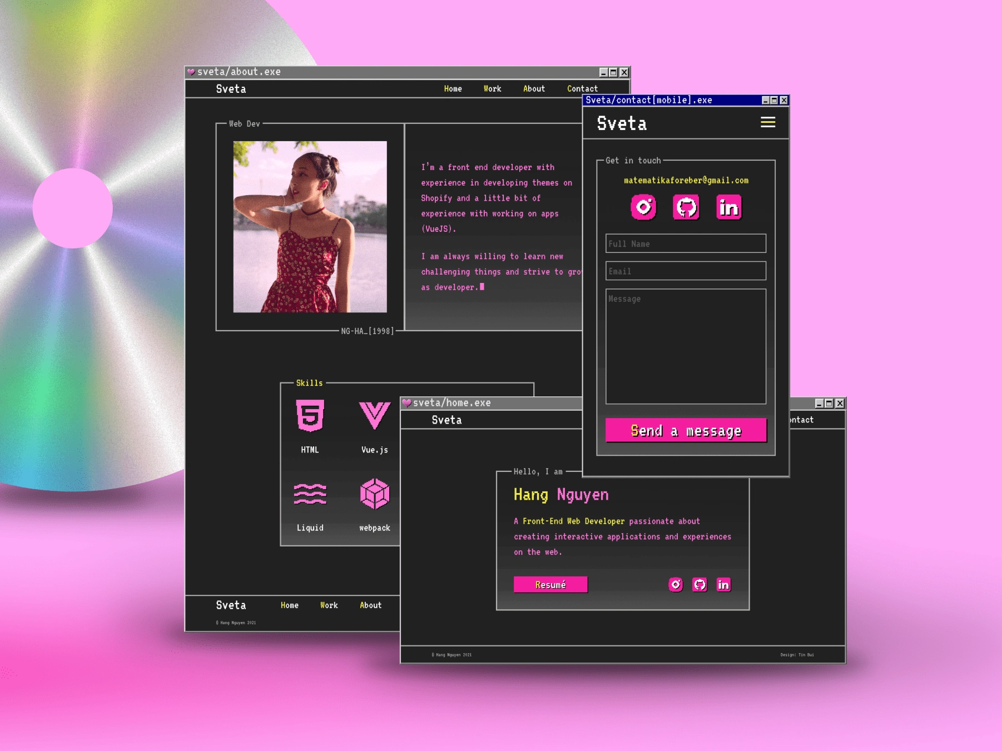Select the Liquid skill icon
1002x751 pixels.
tap(310, 494)
